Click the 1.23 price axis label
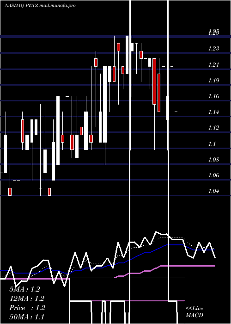The height and width of the screenshot is (324, 231). [213, 49]
